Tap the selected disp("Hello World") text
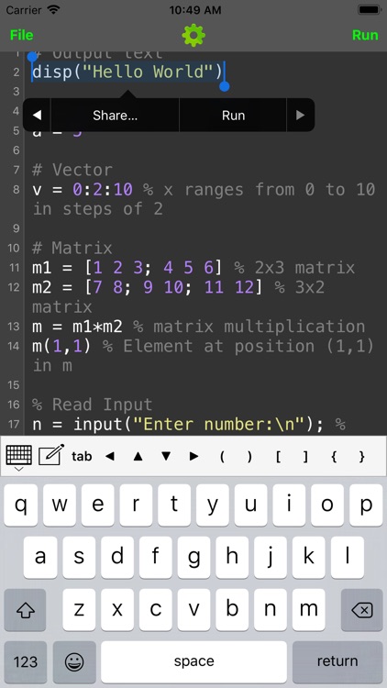Image resolution: width=387 pixels, height=688 pixels. (127, 72)
